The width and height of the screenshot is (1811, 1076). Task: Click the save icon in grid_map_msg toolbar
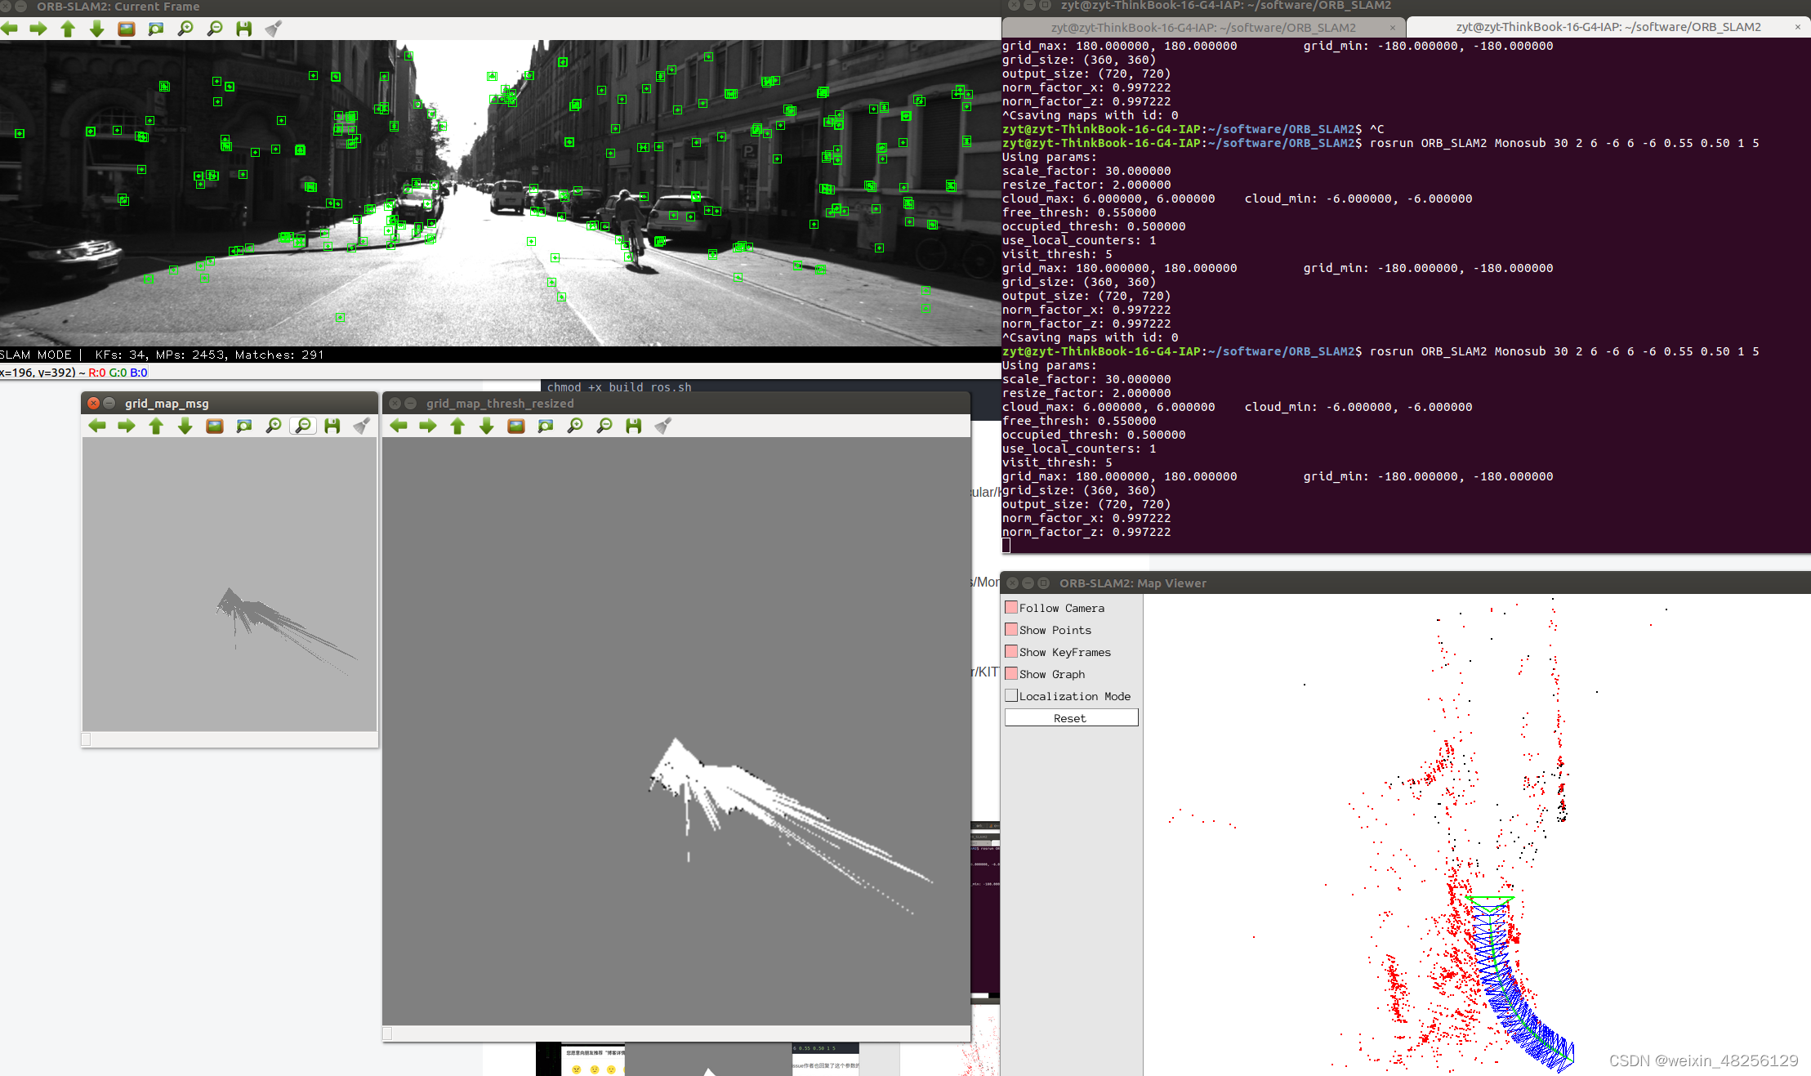[332, 426]
